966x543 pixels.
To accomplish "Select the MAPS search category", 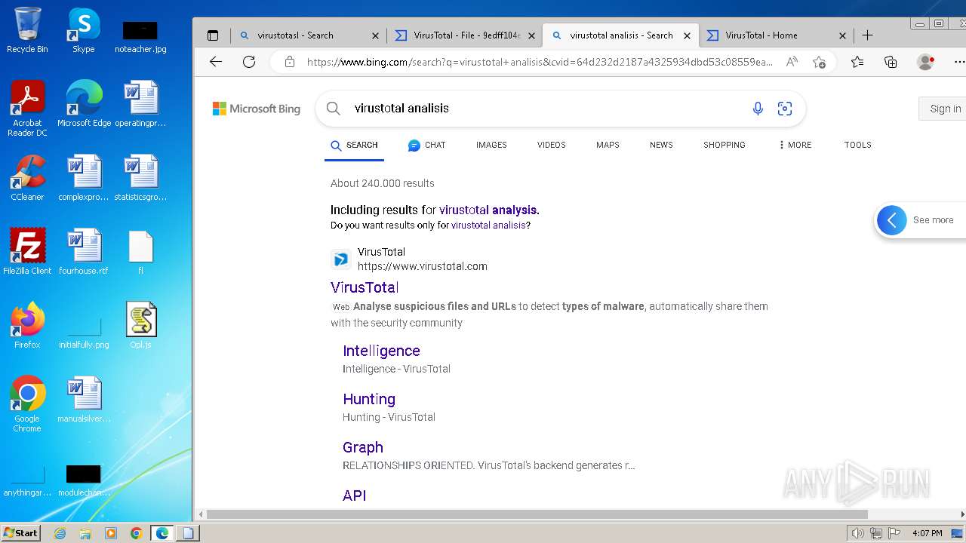I will pos(608,145).
